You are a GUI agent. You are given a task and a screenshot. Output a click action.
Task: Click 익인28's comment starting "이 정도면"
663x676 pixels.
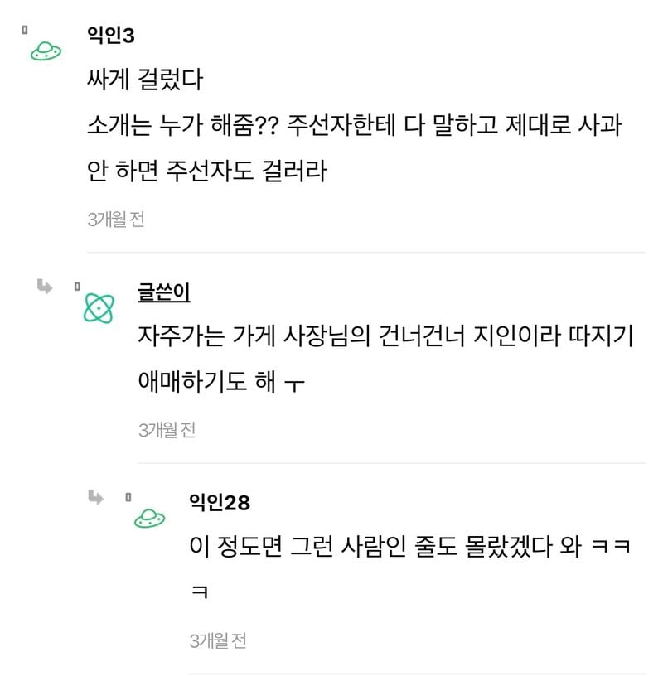click(409, 548)
